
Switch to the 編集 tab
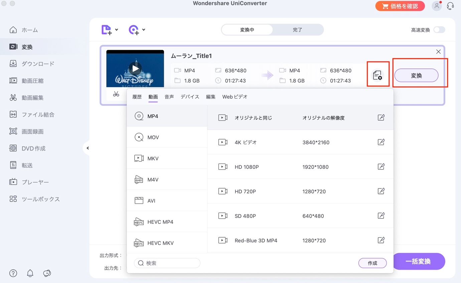(210, 97)
